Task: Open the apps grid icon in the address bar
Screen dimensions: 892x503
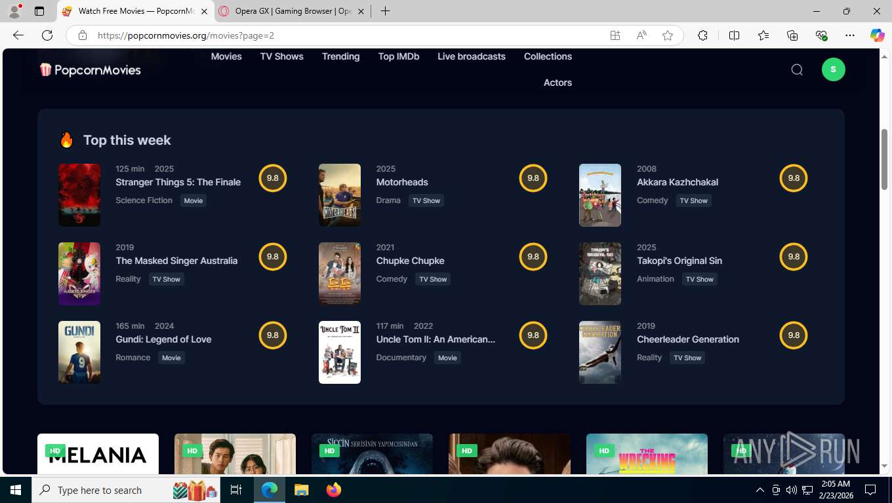Action: (x=615, y=35)
